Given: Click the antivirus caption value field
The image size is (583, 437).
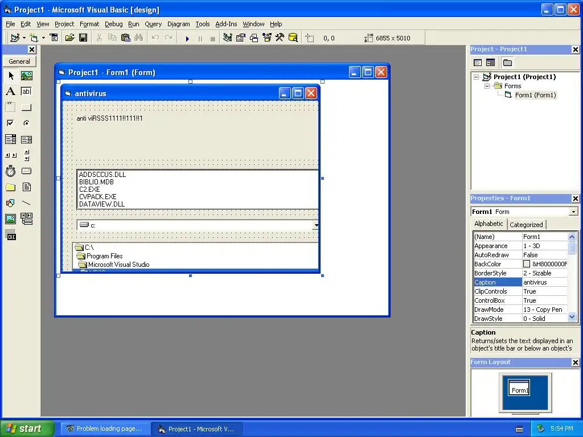Looking at the screenshot, I should tap(545, 282).
